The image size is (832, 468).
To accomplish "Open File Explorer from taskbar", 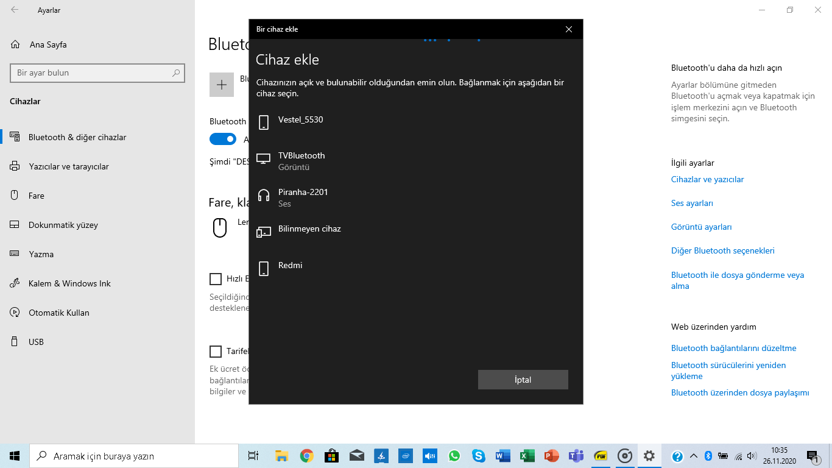I will pyautogui.click(x=281, y=456).
